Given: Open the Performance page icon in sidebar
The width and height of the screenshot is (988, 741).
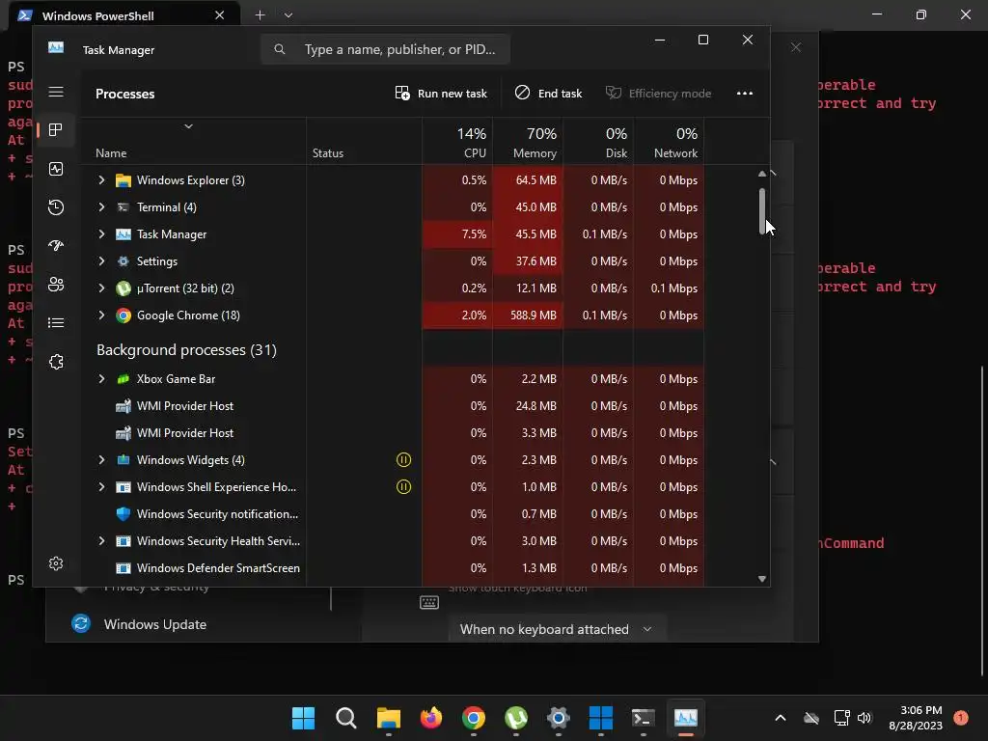Looking at the screenshot, I should pos(56,169).
